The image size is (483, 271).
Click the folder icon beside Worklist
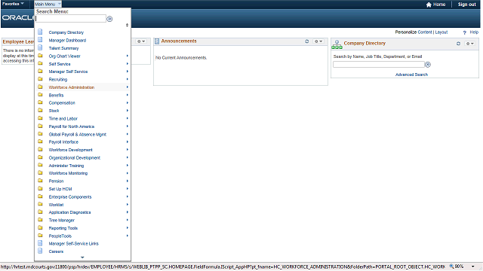pyautogui.click(x=40, y=204)
